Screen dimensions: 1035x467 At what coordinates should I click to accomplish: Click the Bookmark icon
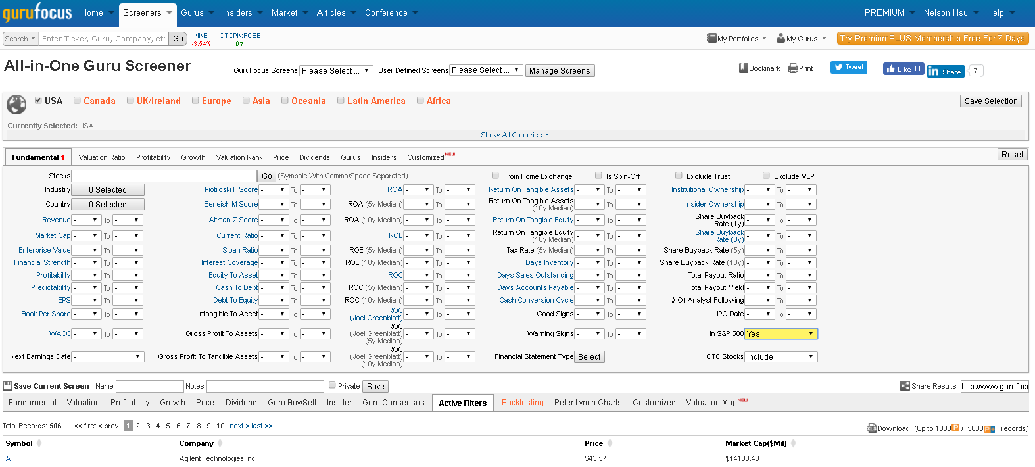744,68
